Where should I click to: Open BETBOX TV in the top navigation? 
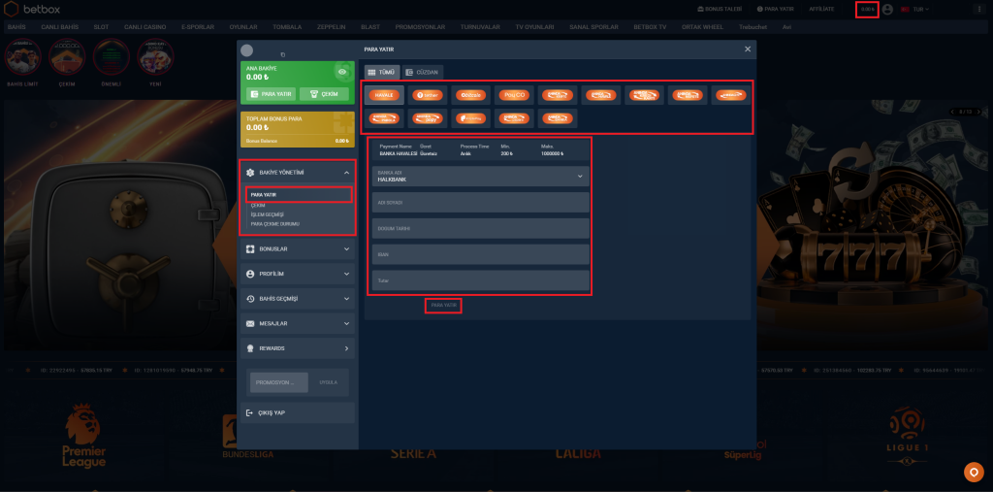click(x=650, y=27)
